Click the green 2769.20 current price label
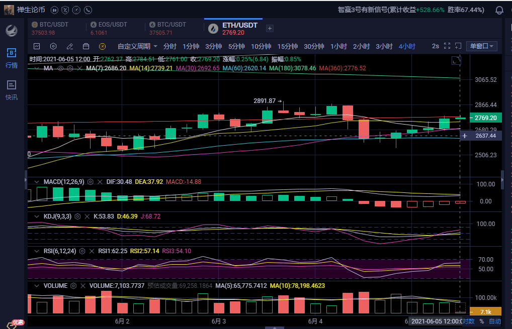This screenshot has height=329, width=512. (x=485, y=118)
